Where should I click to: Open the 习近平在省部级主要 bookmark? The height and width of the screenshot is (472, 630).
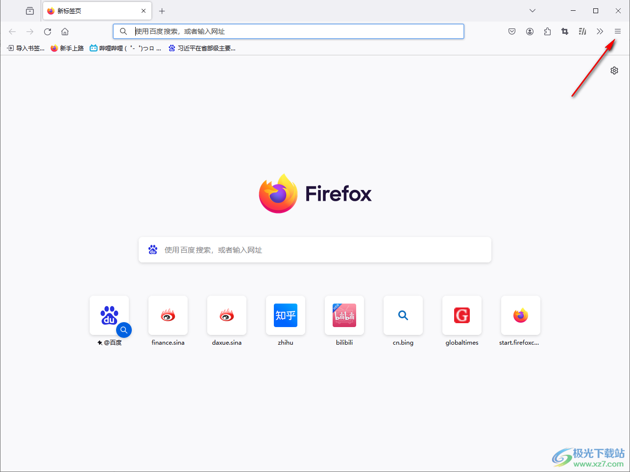point(202,48)
